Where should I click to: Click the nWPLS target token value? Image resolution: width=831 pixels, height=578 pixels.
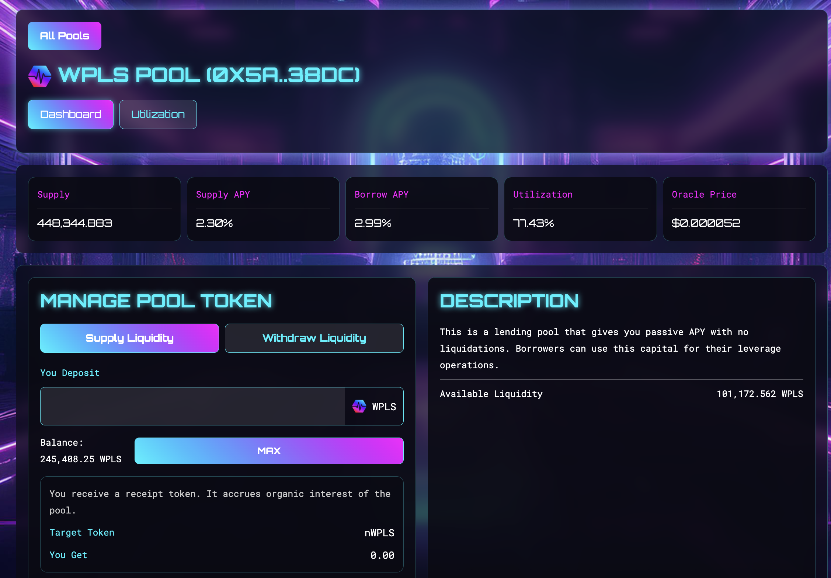click(x=379, y=533)
